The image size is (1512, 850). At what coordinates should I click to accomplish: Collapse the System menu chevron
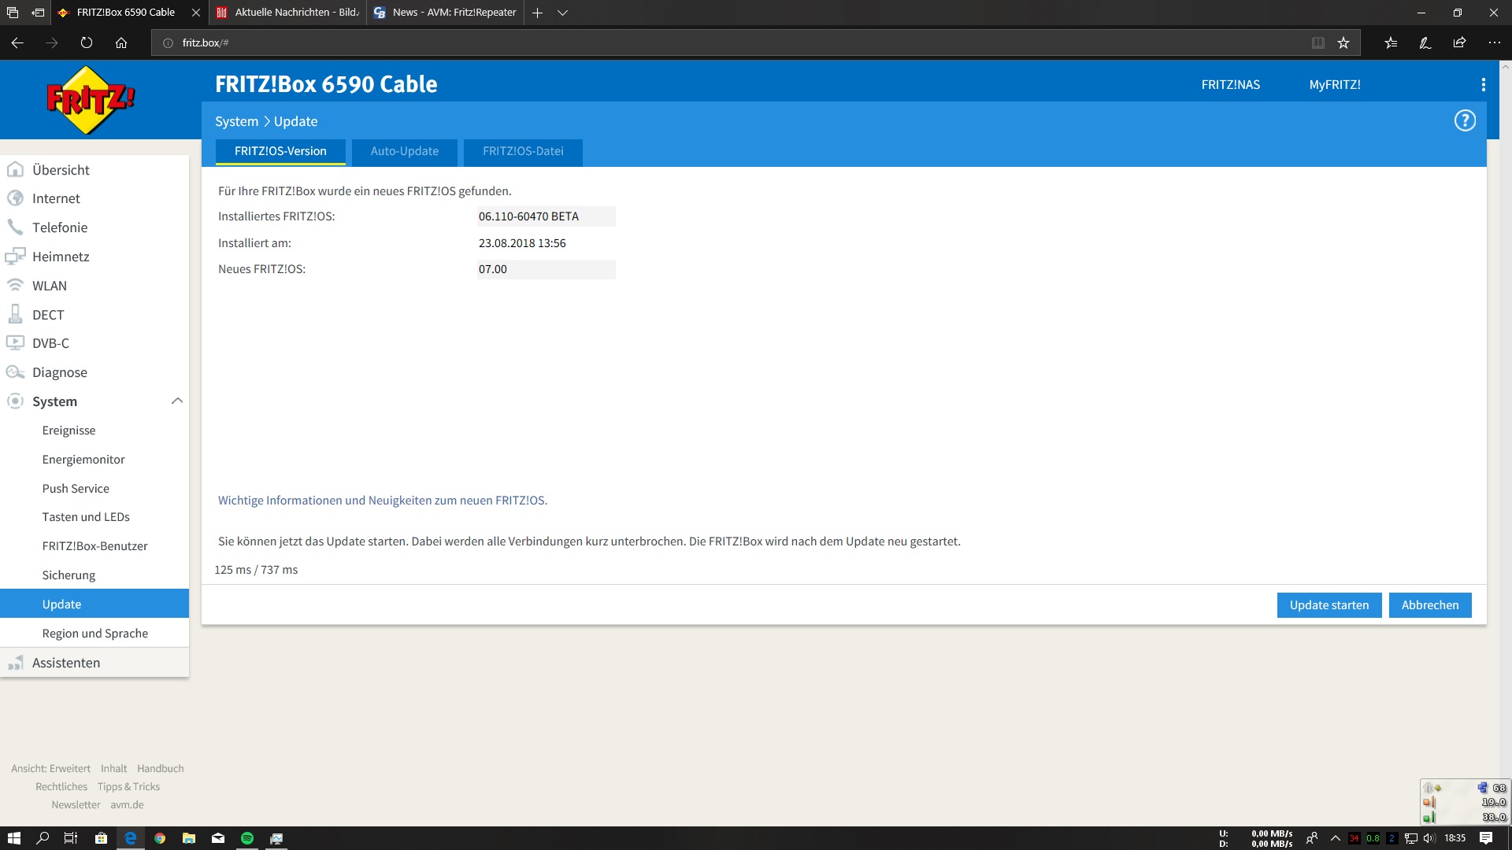coord(177,401)
